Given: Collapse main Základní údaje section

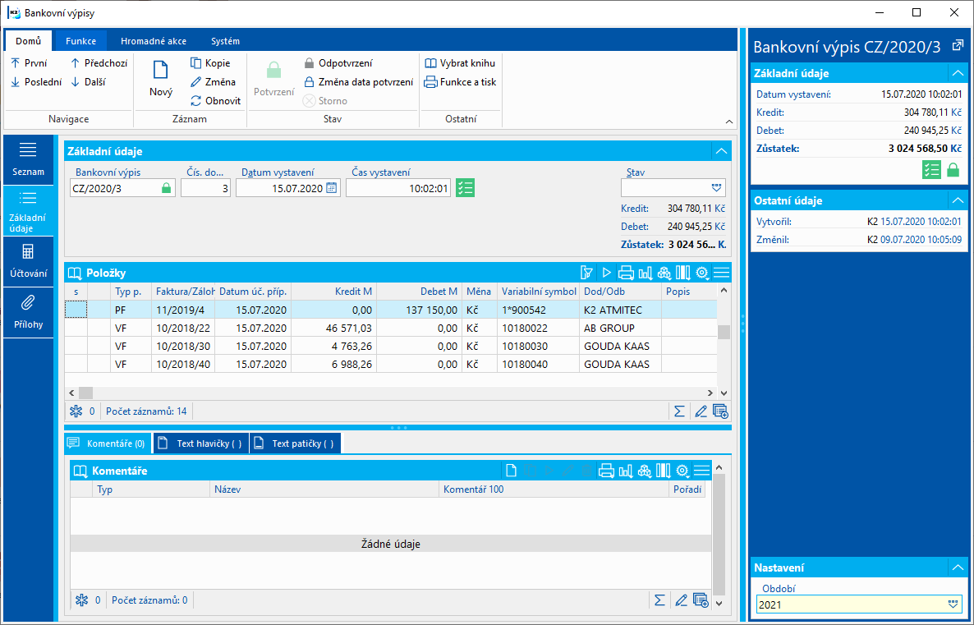Looking at the screenshot, I should point(720,151).
